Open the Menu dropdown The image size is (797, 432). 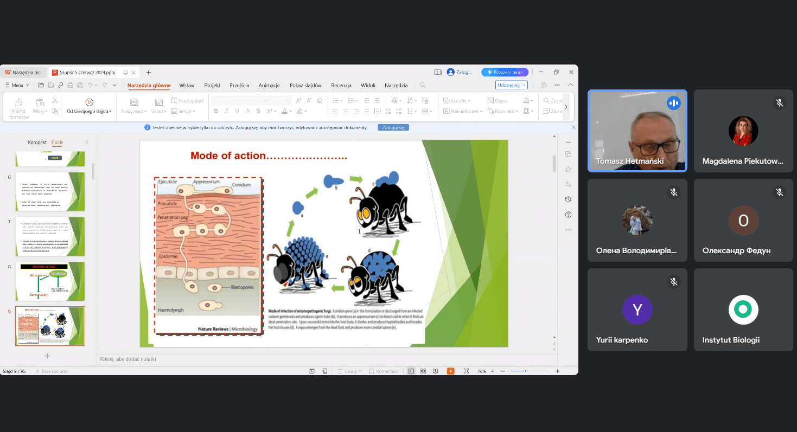pyautogui.click(x=17, y=85)
